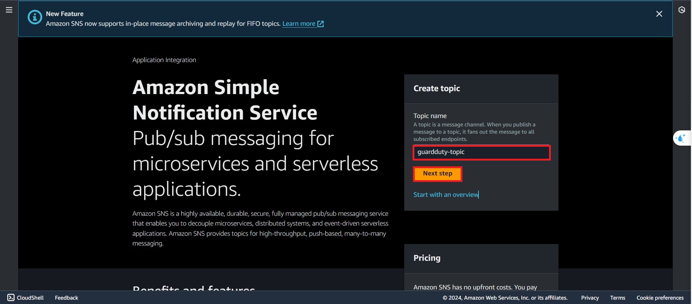This screenshot has height=304, width=692.
Task: Dismiss the New Feature banner
Action: tap(659, 14)
